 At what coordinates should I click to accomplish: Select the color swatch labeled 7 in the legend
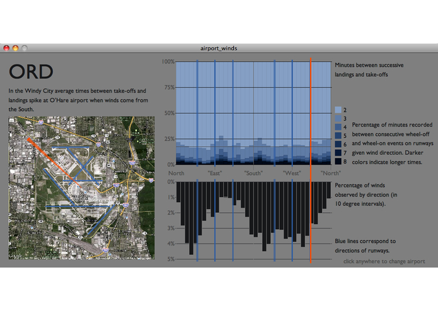click(338, 152)
